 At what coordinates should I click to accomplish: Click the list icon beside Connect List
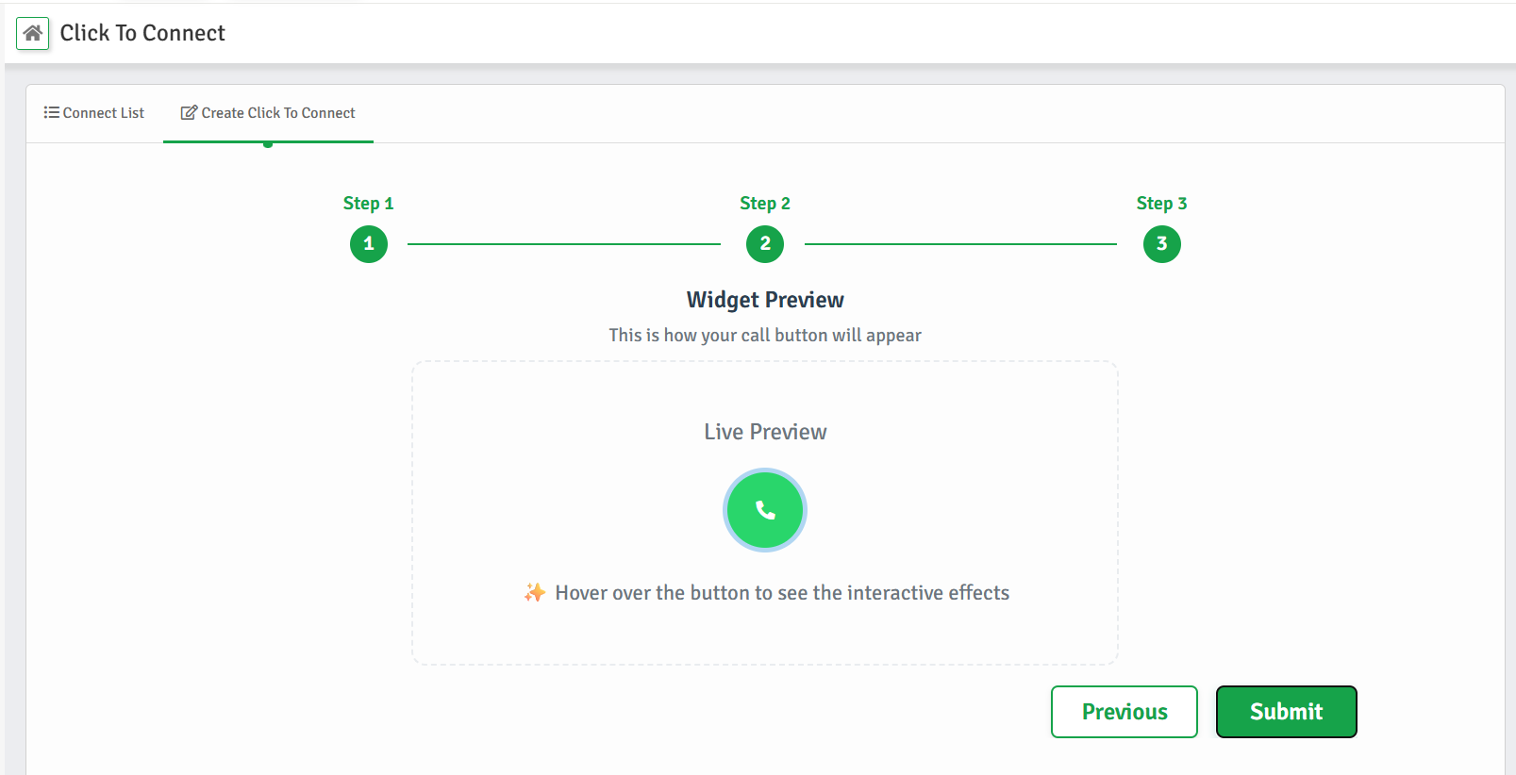pyautogui.click(x=51, y=112)
